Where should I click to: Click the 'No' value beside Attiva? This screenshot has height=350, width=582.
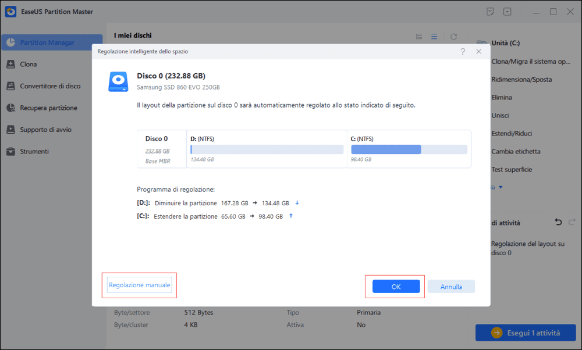[x=361, y=325]
